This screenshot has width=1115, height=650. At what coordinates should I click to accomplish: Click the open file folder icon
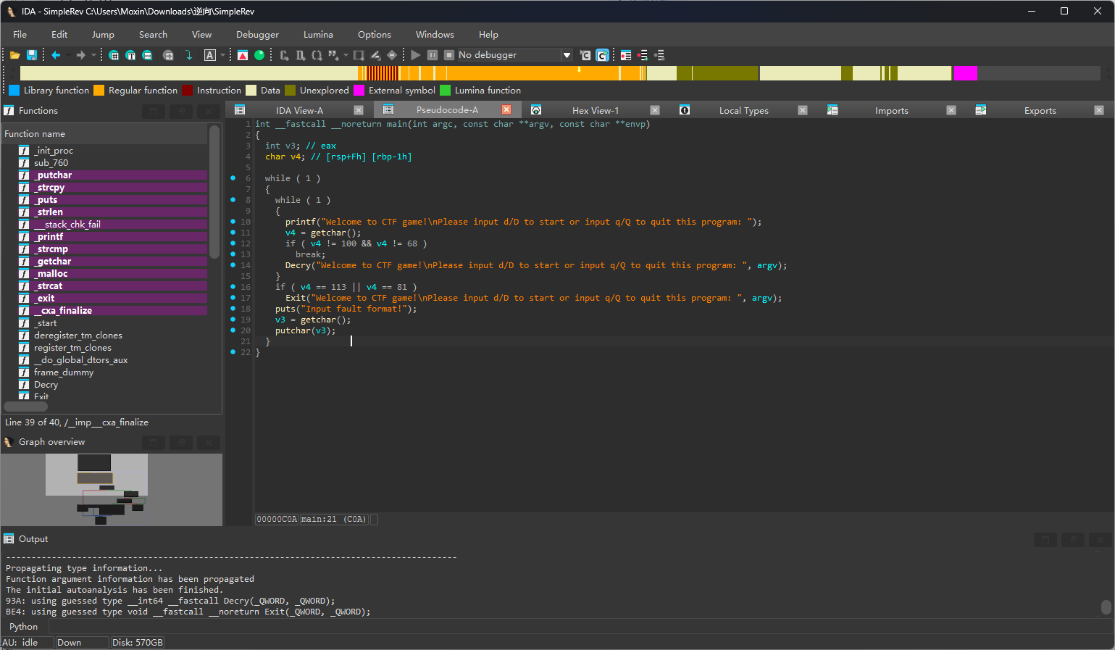14,55
